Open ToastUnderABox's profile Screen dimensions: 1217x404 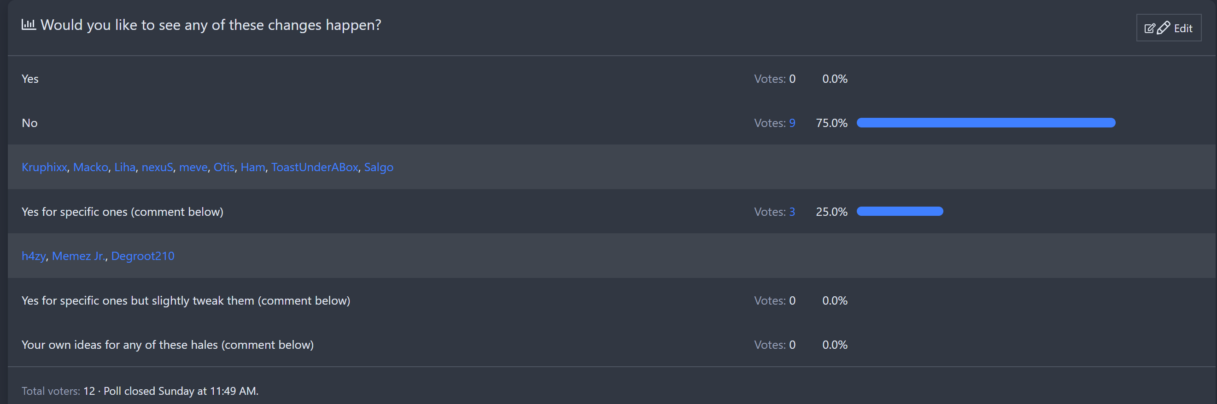(x=315, y=167)
